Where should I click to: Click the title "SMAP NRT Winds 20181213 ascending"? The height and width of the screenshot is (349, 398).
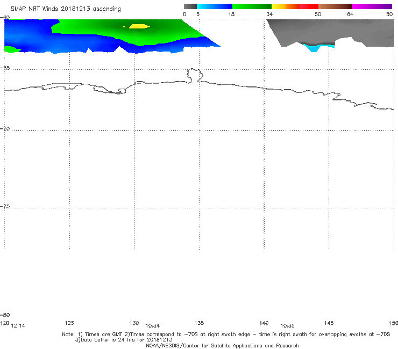66,9
